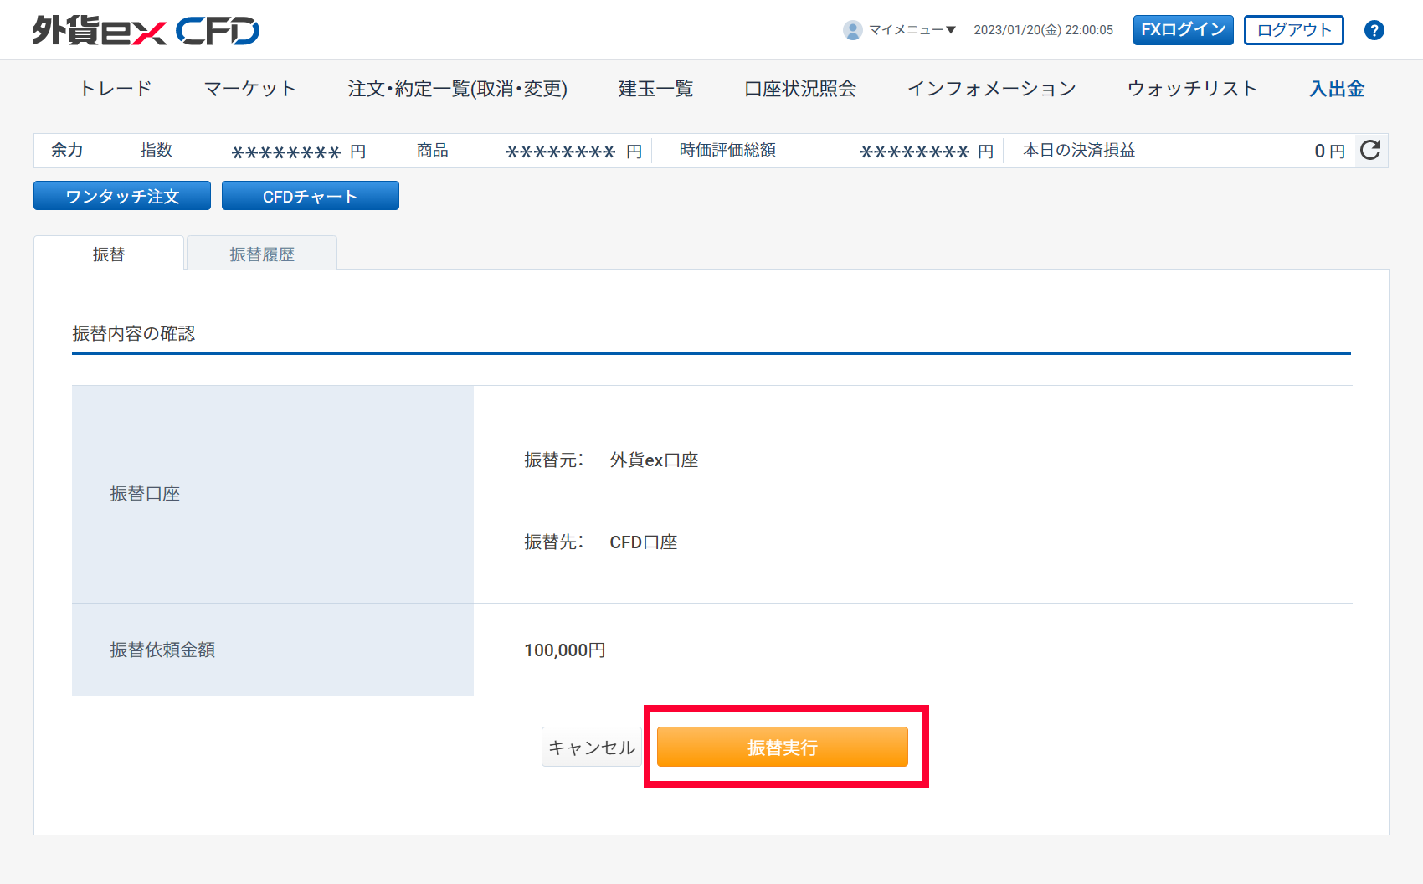The image size is (1423, 884).
Task: Open the CFDチャート button
Action: tap(310, 196)
